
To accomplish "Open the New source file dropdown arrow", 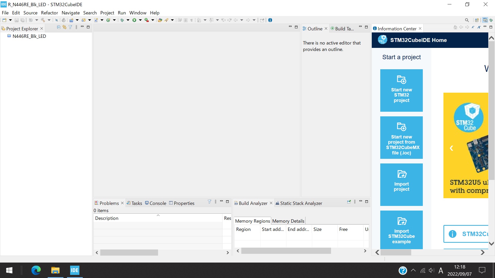I will 102,20.
